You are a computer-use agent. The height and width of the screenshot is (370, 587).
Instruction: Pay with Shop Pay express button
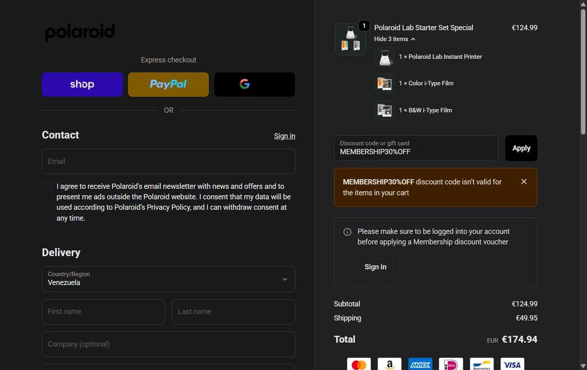[82, 85]
